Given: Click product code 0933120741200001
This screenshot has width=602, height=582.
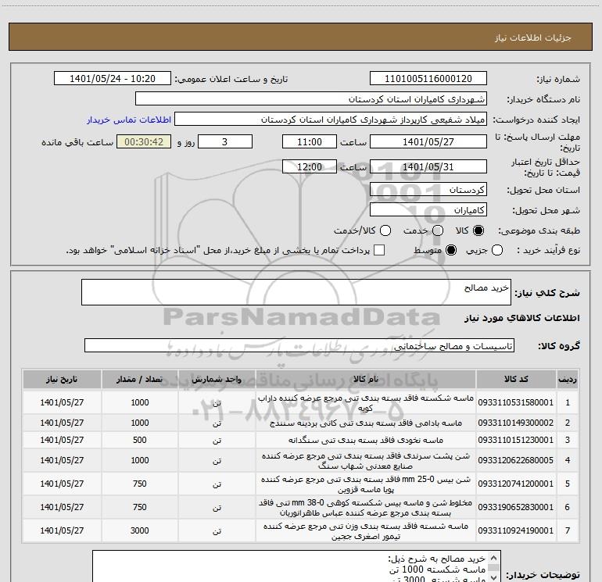Looking at the screenshot, I should [x=516, y=484].
